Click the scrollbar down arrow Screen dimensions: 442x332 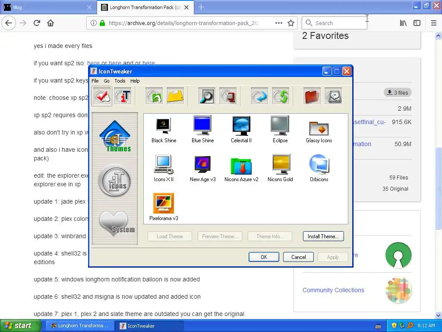[x=439, y=315]
